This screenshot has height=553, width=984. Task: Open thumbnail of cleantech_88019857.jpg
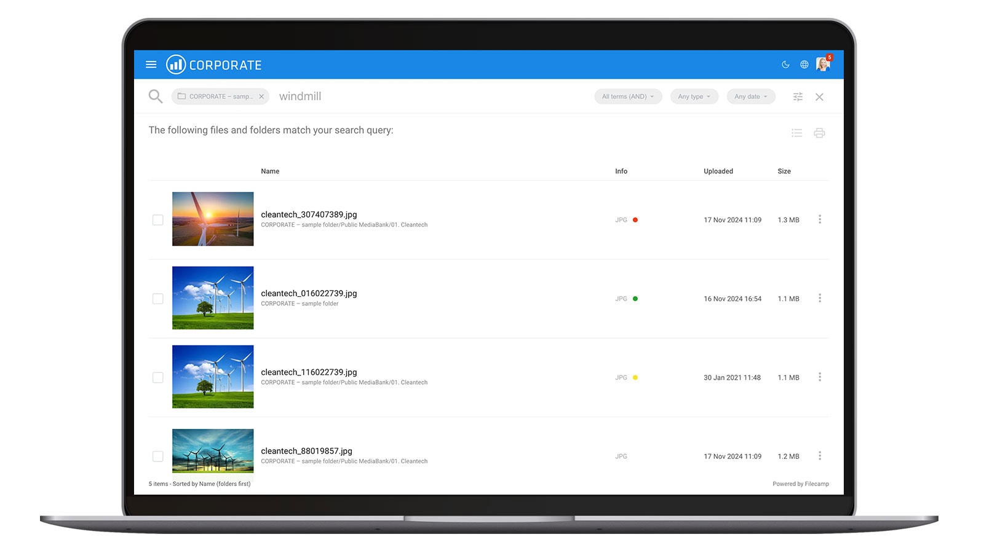coord(213,451)
